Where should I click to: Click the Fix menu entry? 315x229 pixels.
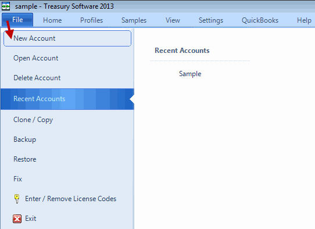67,179
